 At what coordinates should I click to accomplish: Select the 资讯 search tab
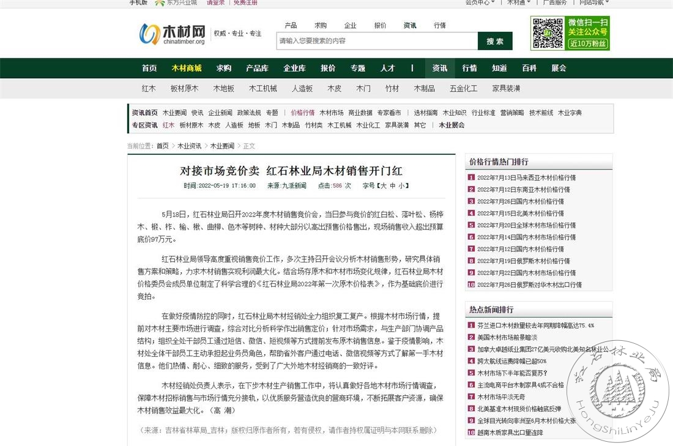(410, 25)
